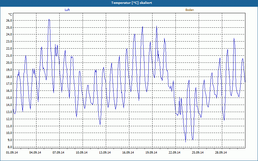Click the Luft legend label
The width and height of the screenshot is (258, 161).
click(67, 10)
